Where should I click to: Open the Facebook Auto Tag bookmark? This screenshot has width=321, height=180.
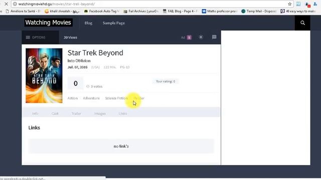pyautogui.click(x=102, y=11)
